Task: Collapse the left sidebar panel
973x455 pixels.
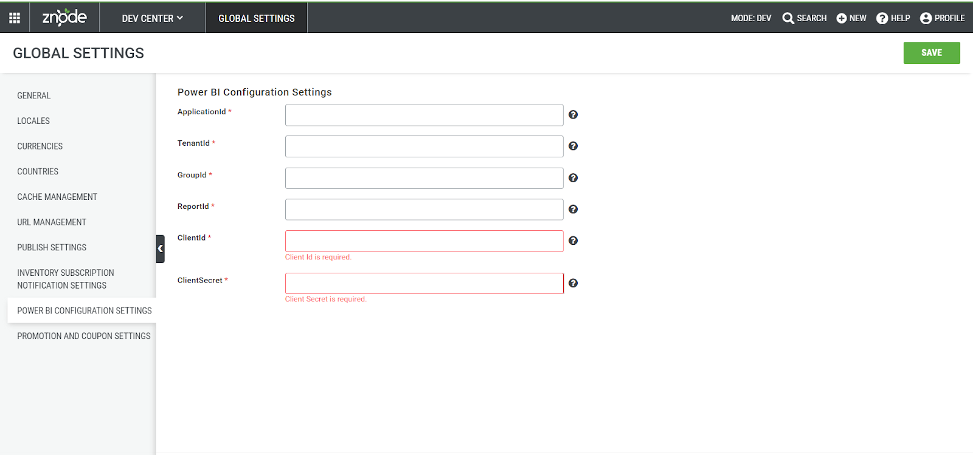Action: click(x=160, y=248)
